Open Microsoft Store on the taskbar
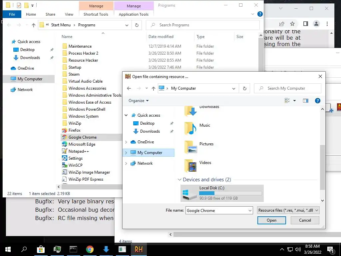This screenshot has width=341, height=256. point(41,249)
